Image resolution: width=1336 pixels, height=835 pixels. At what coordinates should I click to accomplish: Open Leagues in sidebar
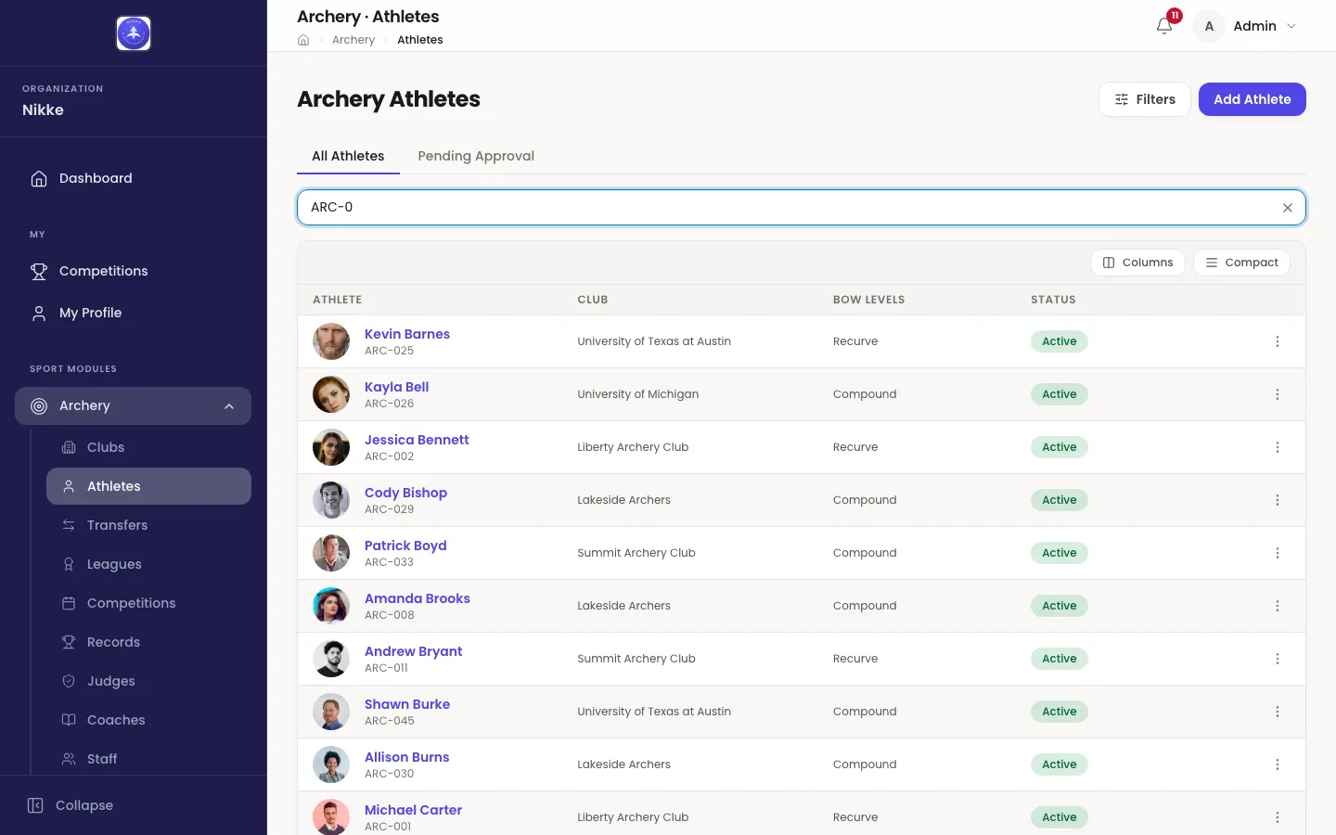(x=148, y=564)
